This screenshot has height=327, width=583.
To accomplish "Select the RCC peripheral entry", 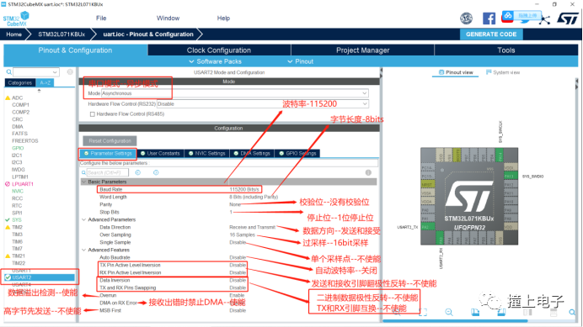I will [17, 198].
